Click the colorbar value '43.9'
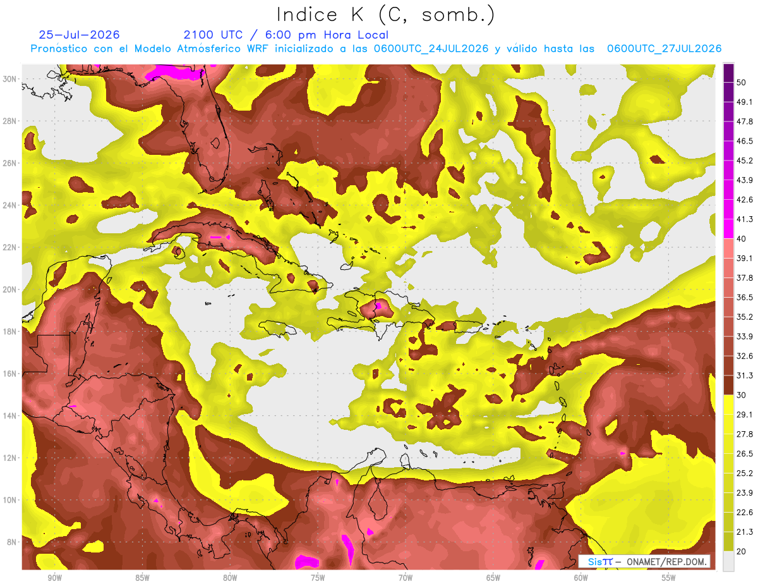The width and height of the screenshot is (758, 586). 744,180
